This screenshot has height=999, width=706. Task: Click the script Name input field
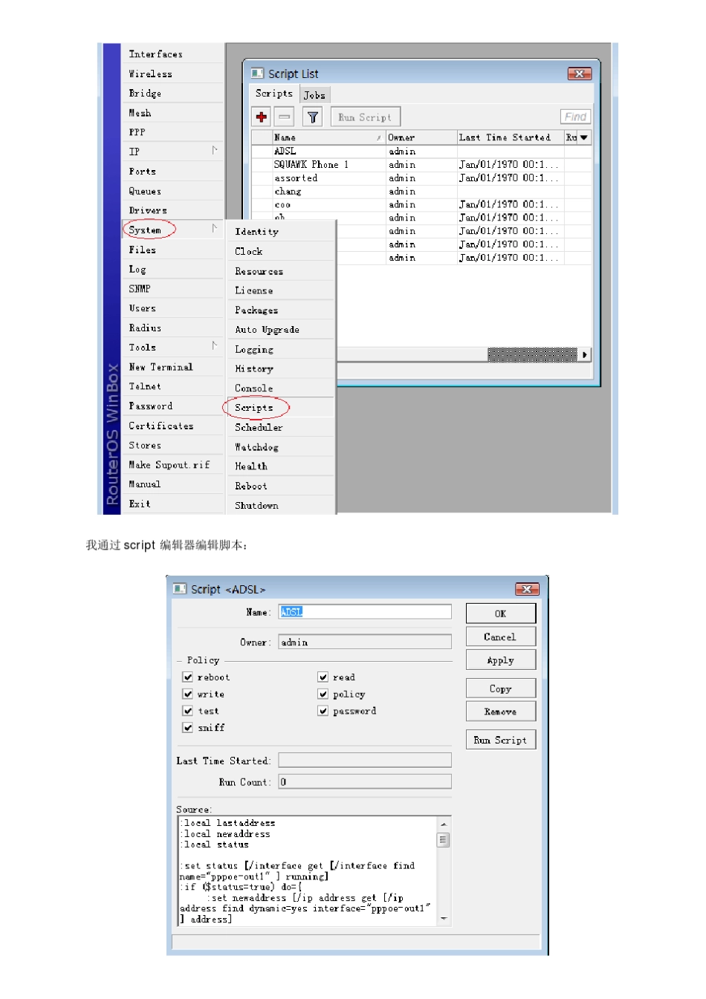tap(365, 611)
